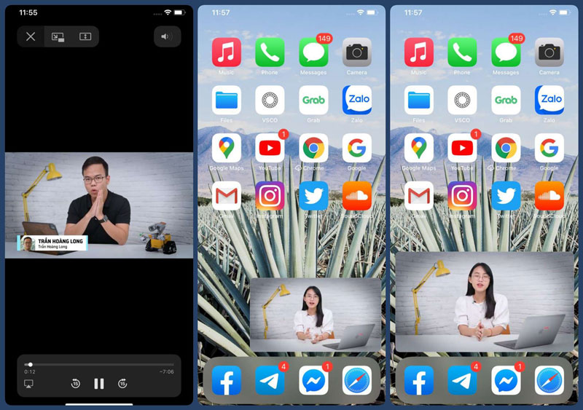
Task: Tap the small floating video on middle phone
Action: coord(315,315)
